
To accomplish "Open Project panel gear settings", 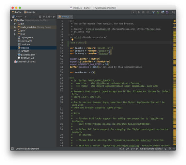I will tap(50, 17).
